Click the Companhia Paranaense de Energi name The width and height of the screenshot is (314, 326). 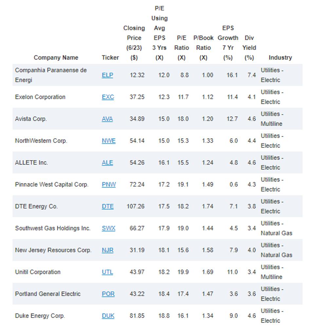coord(51,75)
